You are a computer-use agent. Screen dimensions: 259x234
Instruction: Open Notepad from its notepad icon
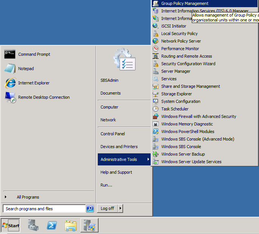(10, 69)
